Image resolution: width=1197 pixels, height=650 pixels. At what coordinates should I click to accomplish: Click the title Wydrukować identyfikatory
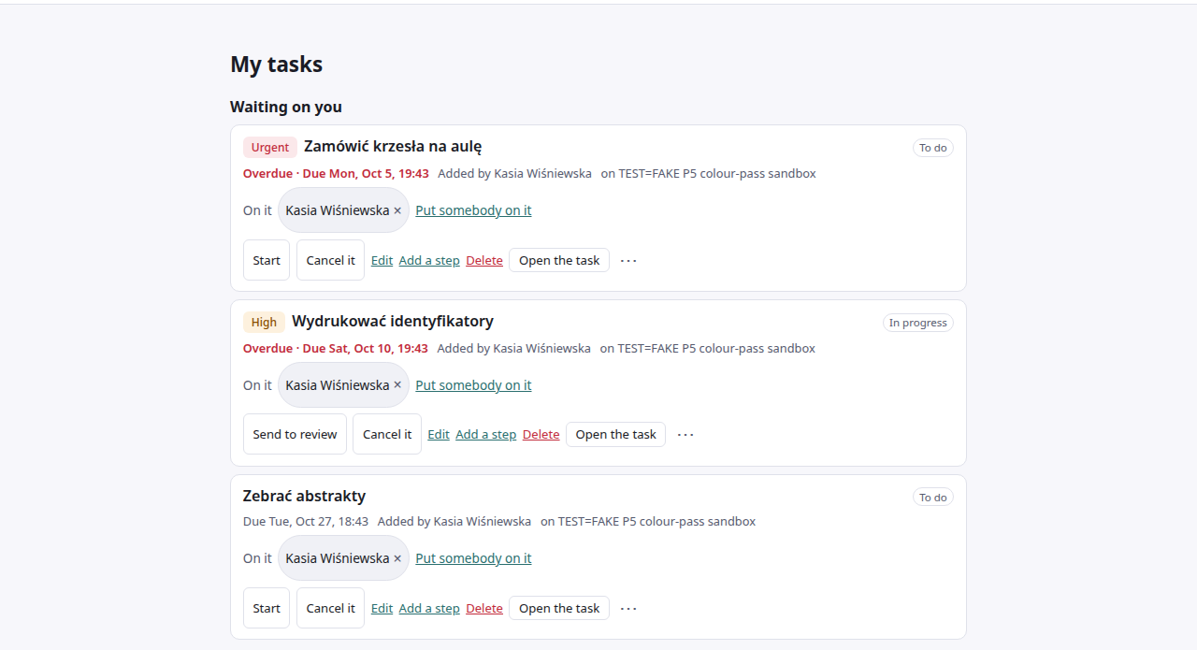pos(393,321)
